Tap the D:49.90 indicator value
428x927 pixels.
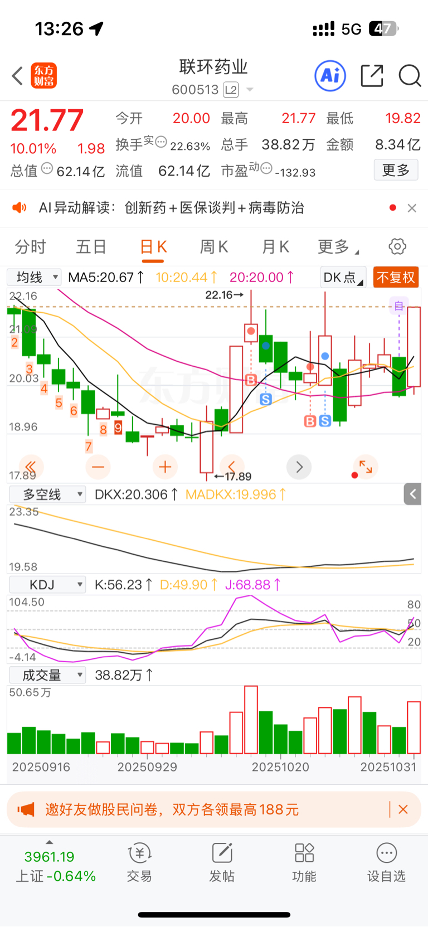[188, 585]
